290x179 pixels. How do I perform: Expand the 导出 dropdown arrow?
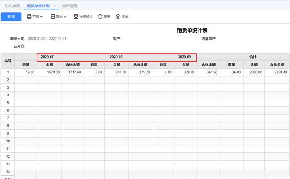pos(65,17)
